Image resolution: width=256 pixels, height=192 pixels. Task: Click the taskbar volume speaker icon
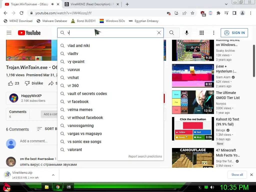point(212,187)
